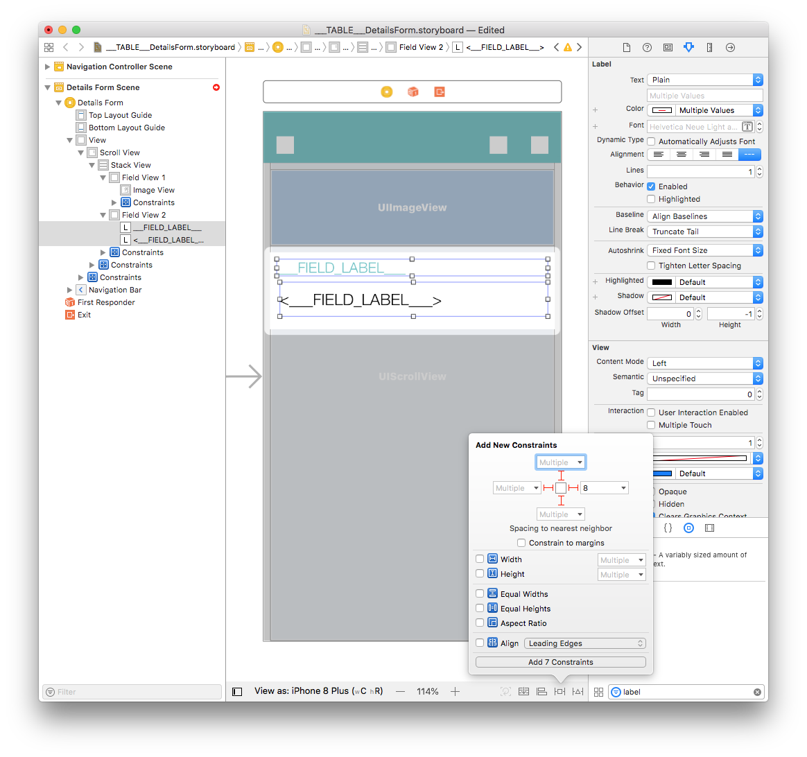Open Content Mode Left dropdown
The width and height of the screenshot is (807, 757).
(704, 363)
